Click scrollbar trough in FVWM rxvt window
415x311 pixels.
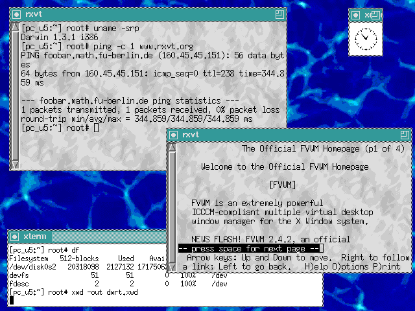pos(172,207)
